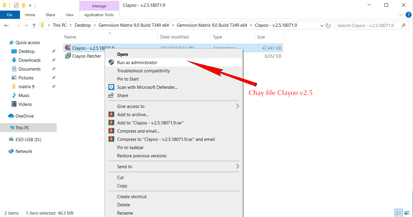The image size is (413, 217).
Task: Click the Forward navigation arrow
Action: (x=17, y=26)
